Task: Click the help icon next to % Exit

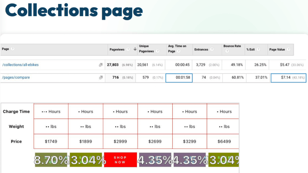Action: tap(258, 50)
